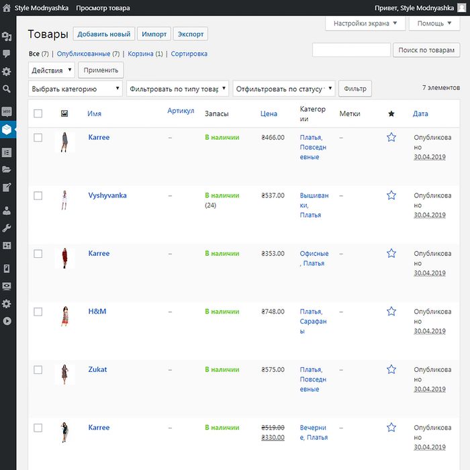470x470 pixels.
Task: Open the WooCommerce menu icon in sidebar
Action: [7, 111]
